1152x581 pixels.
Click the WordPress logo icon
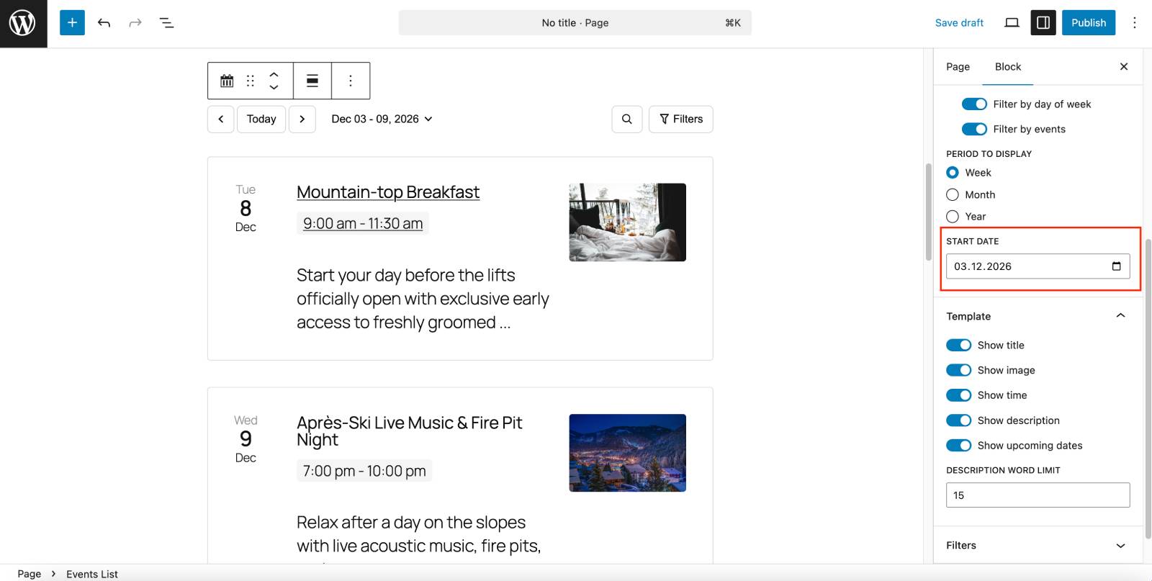(23, 23)
